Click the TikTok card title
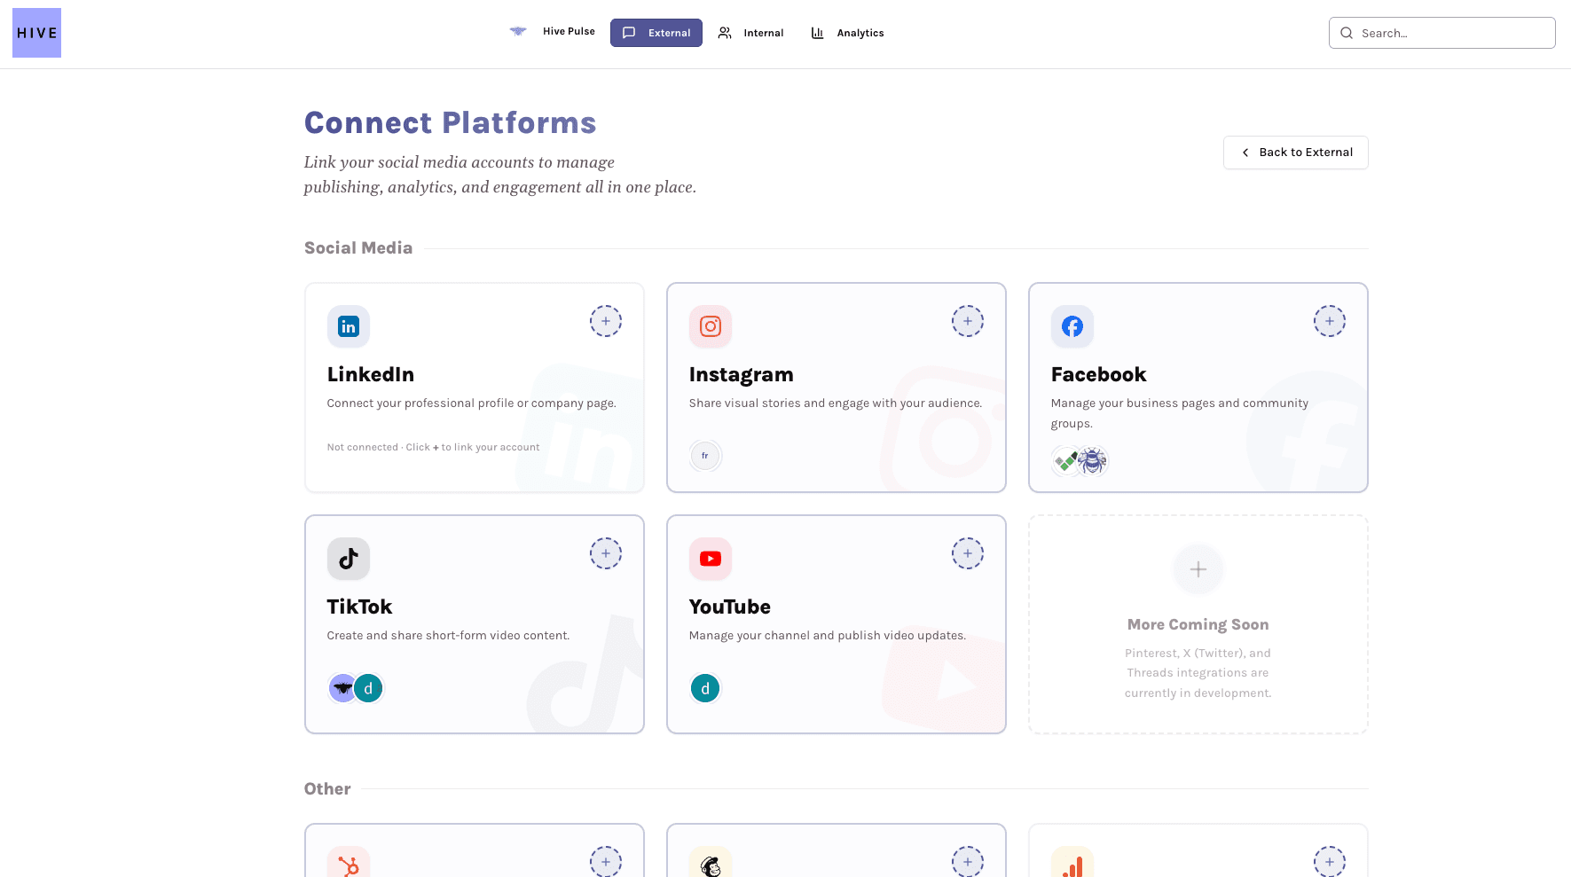Viewport: 1571px width, 877px height. click(x=359, y=607)
